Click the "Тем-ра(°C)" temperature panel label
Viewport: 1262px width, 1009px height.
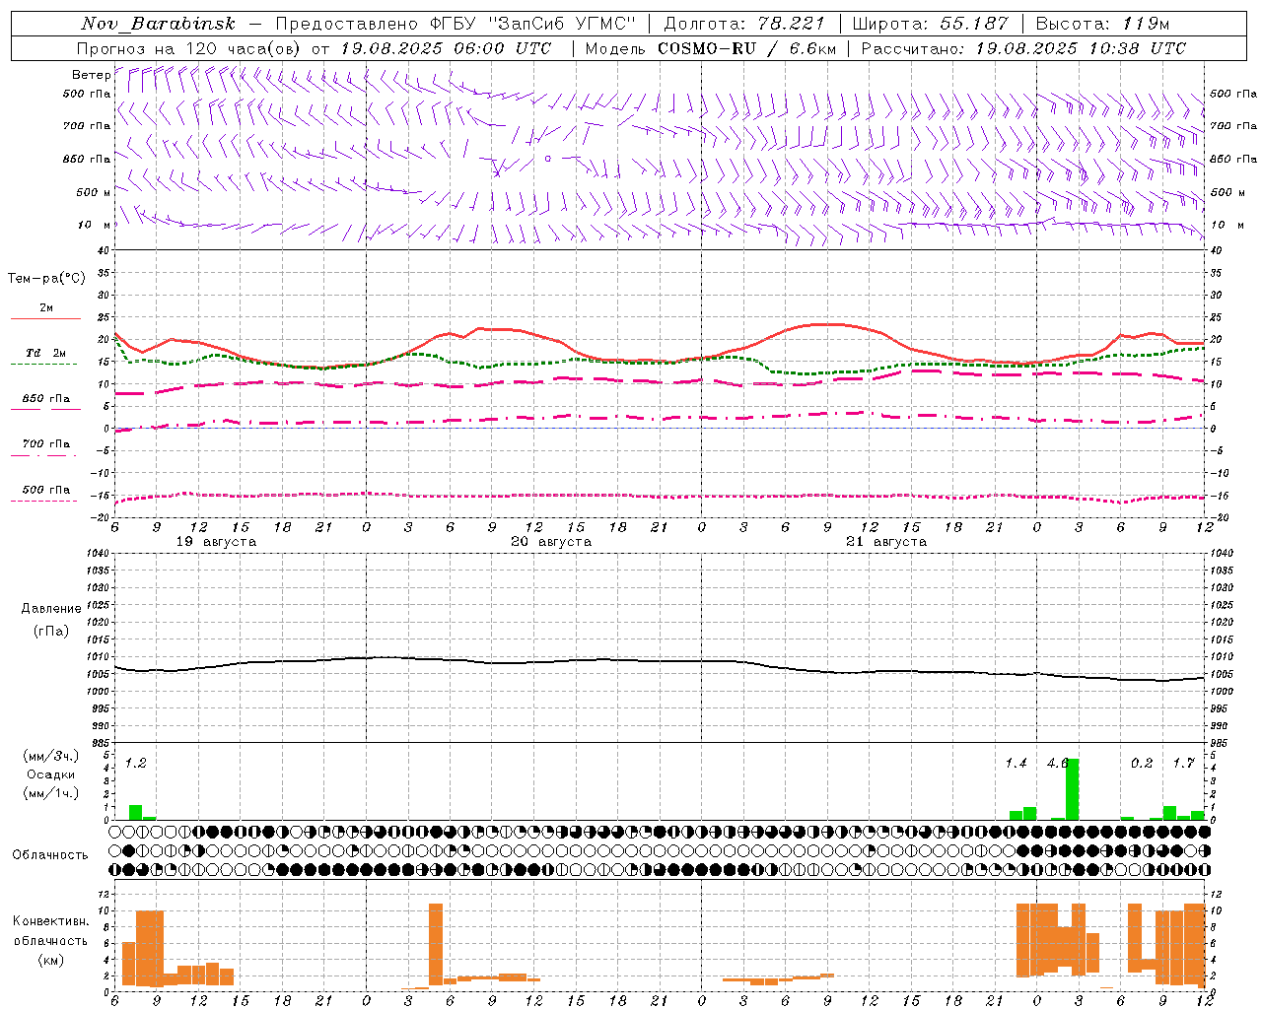click(x=46, y=279)
